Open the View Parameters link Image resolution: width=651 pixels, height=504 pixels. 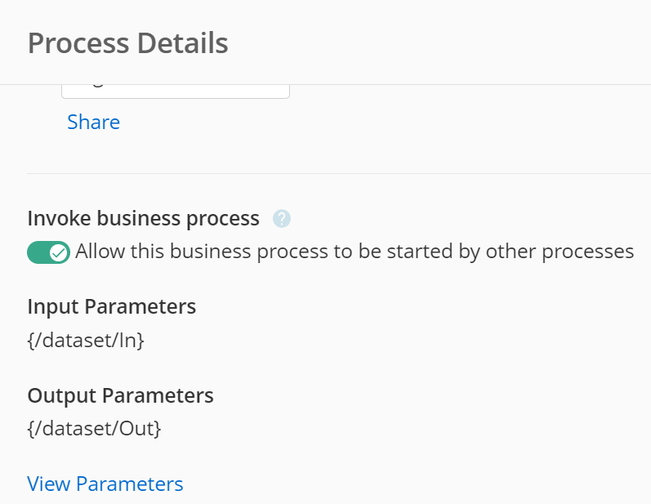(105, 484)
